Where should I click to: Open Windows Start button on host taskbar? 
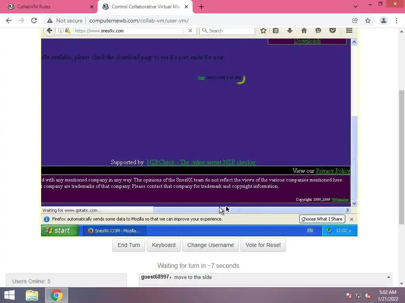pos(9,295)
